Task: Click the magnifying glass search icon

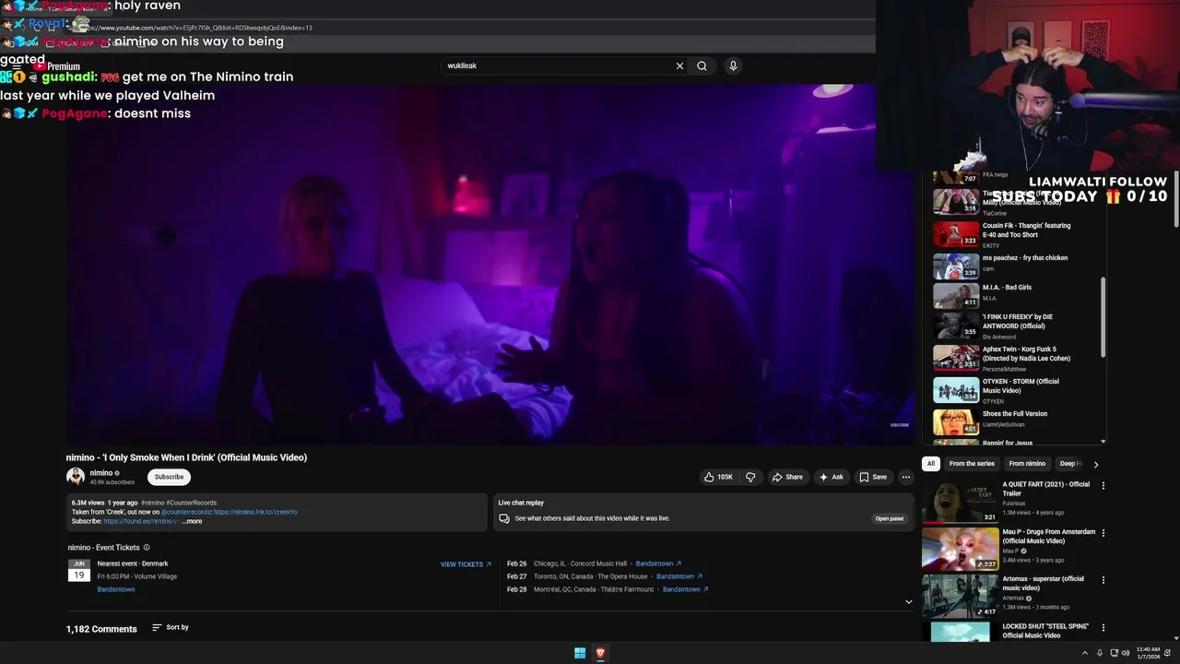Action: [x=702, y=65]
